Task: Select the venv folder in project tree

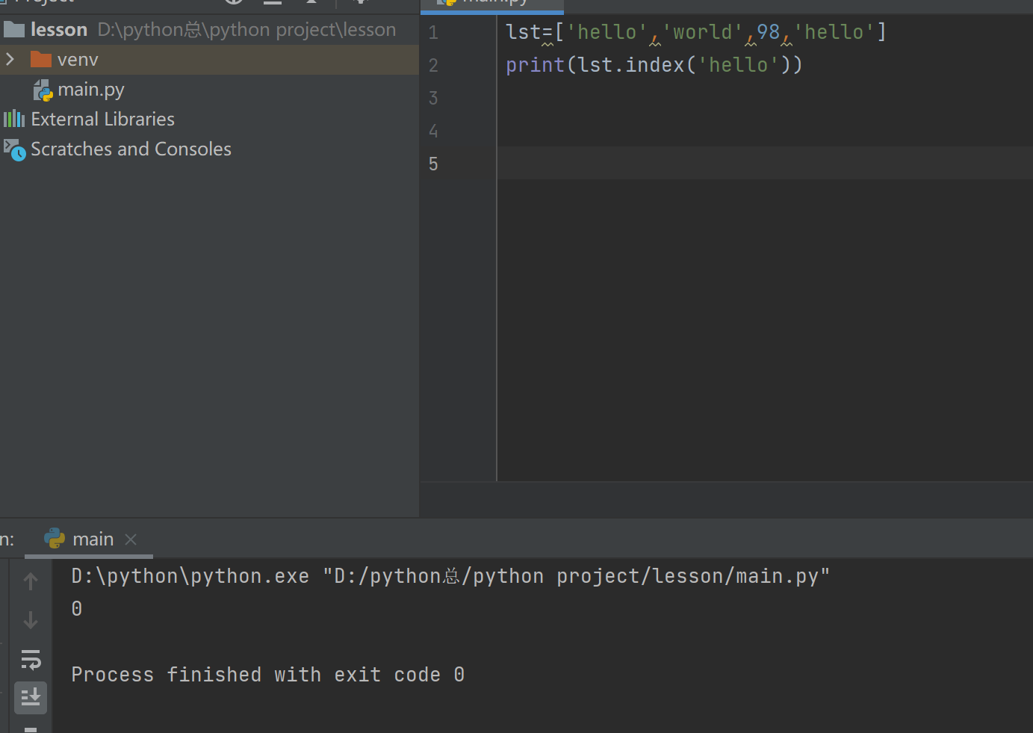Action: (209, 60)
